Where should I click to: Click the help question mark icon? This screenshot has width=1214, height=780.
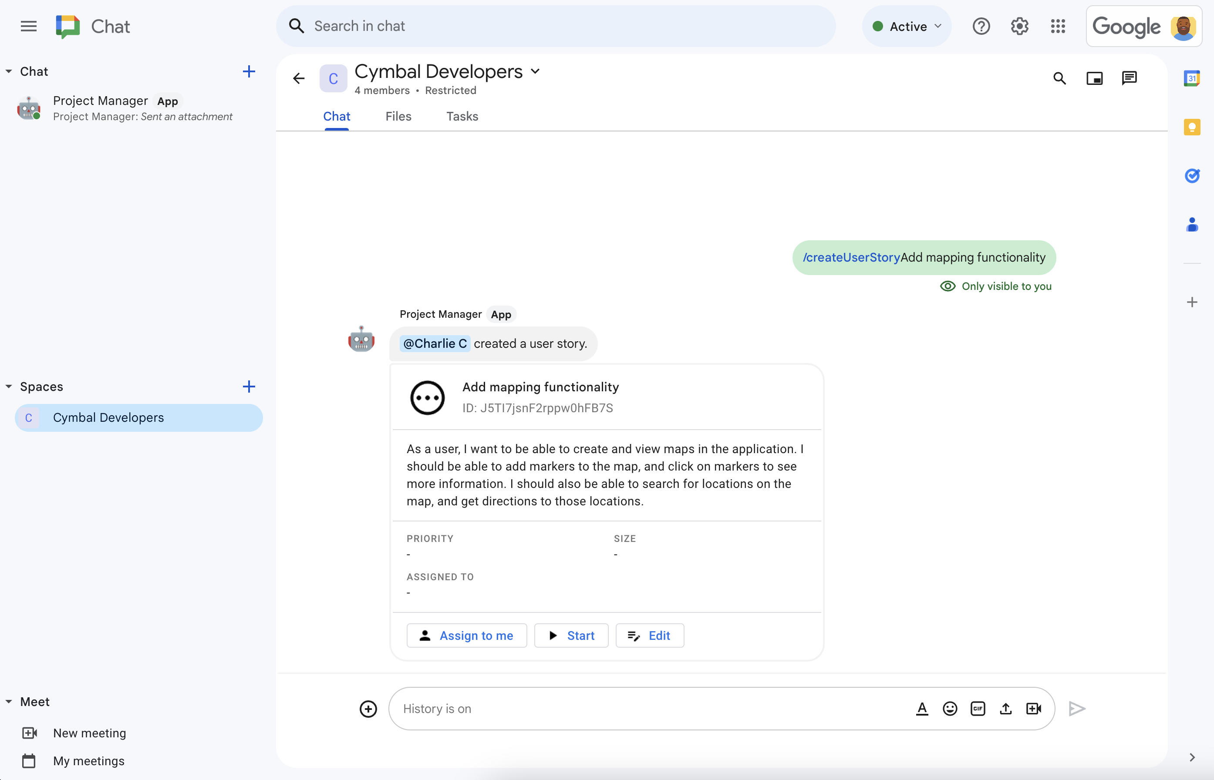click(981, 26)
